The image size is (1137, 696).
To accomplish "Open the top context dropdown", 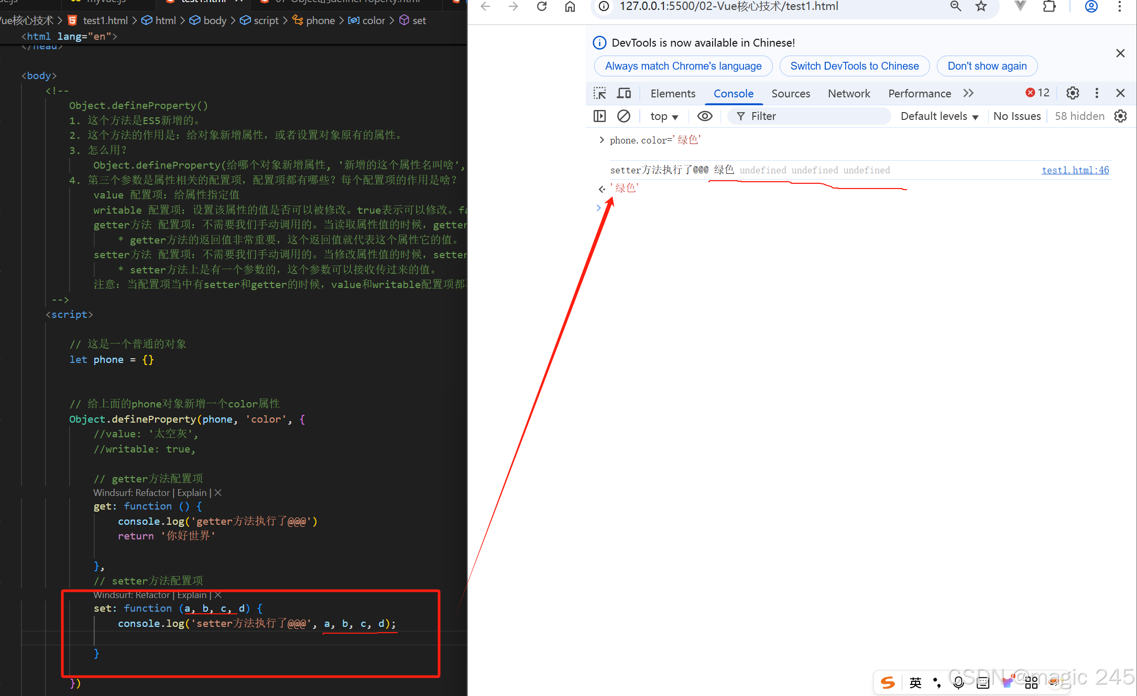I will (664, 116).
